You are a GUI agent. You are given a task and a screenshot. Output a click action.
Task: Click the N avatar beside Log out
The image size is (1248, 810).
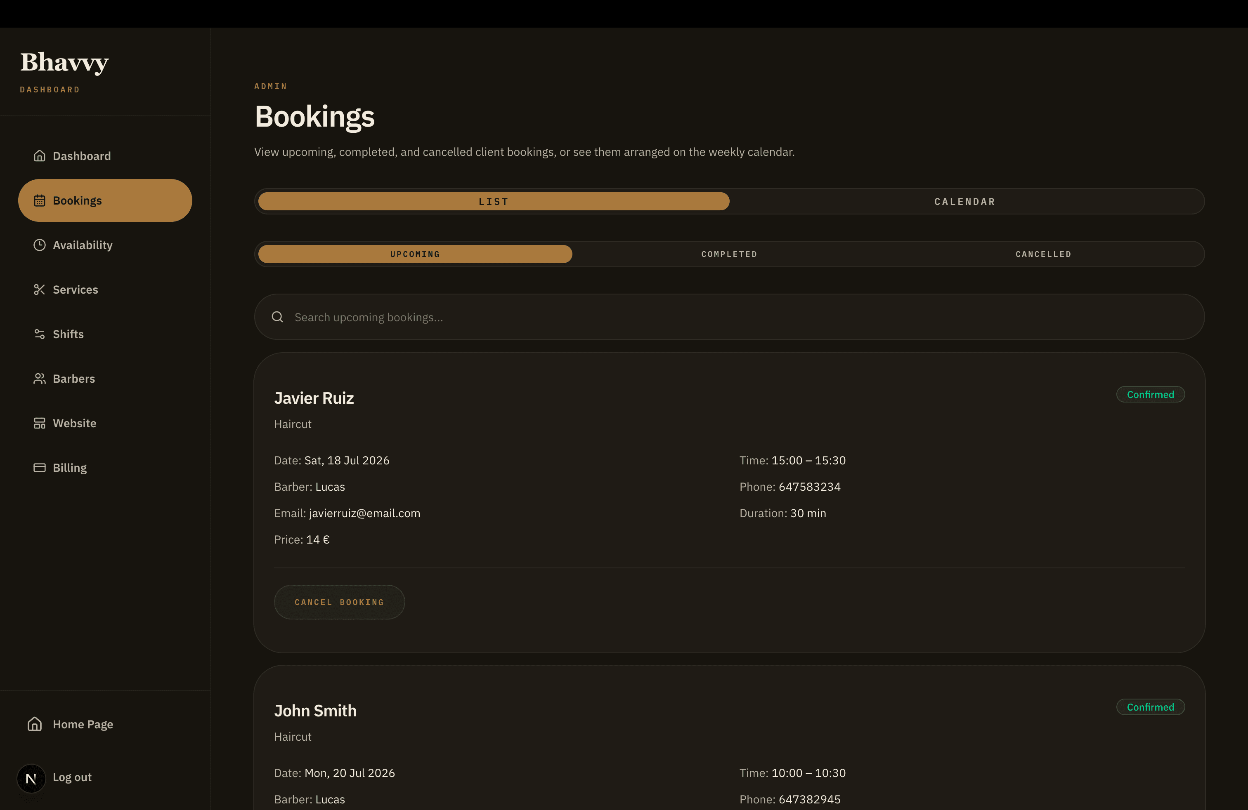pyautogui.click(x=31, y=779)
